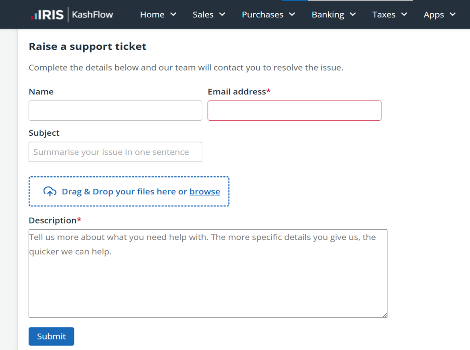The image size is (470, 350).
Task: Expand the Sales menu chevron
Action: click(x=222, y=14)
